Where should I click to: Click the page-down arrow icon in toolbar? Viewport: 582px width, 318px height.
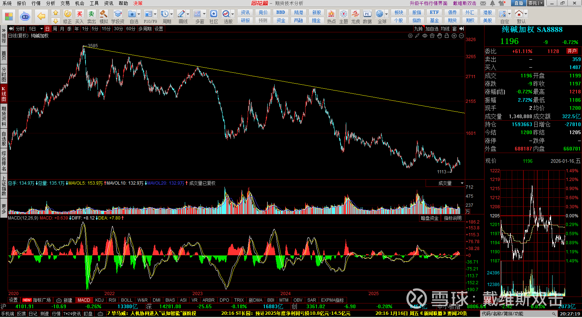point(56,21)
